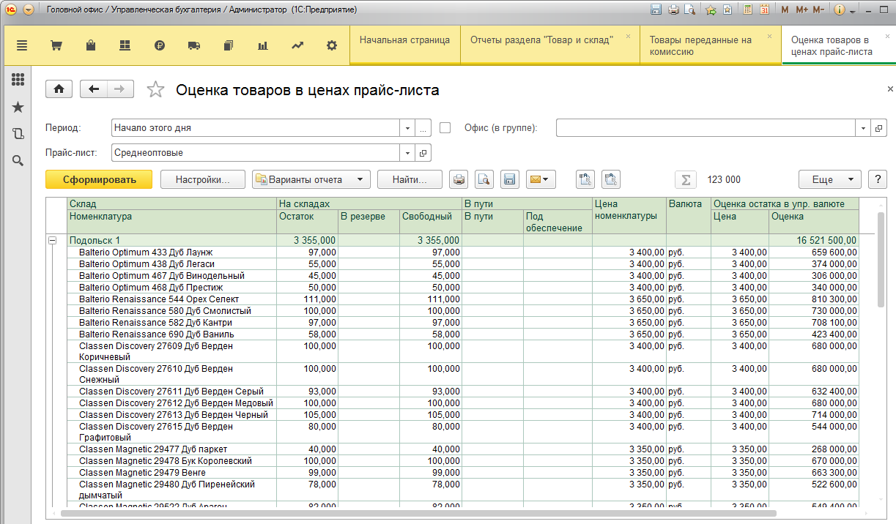Go to the home page button

coord(59,89)
